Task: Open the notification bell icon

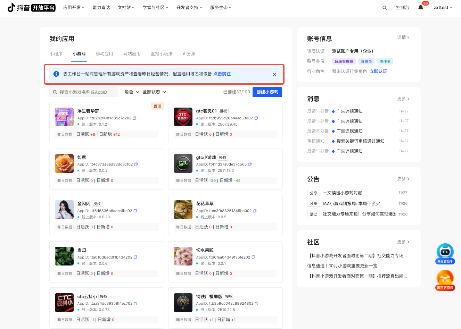Action: point(421,8)
